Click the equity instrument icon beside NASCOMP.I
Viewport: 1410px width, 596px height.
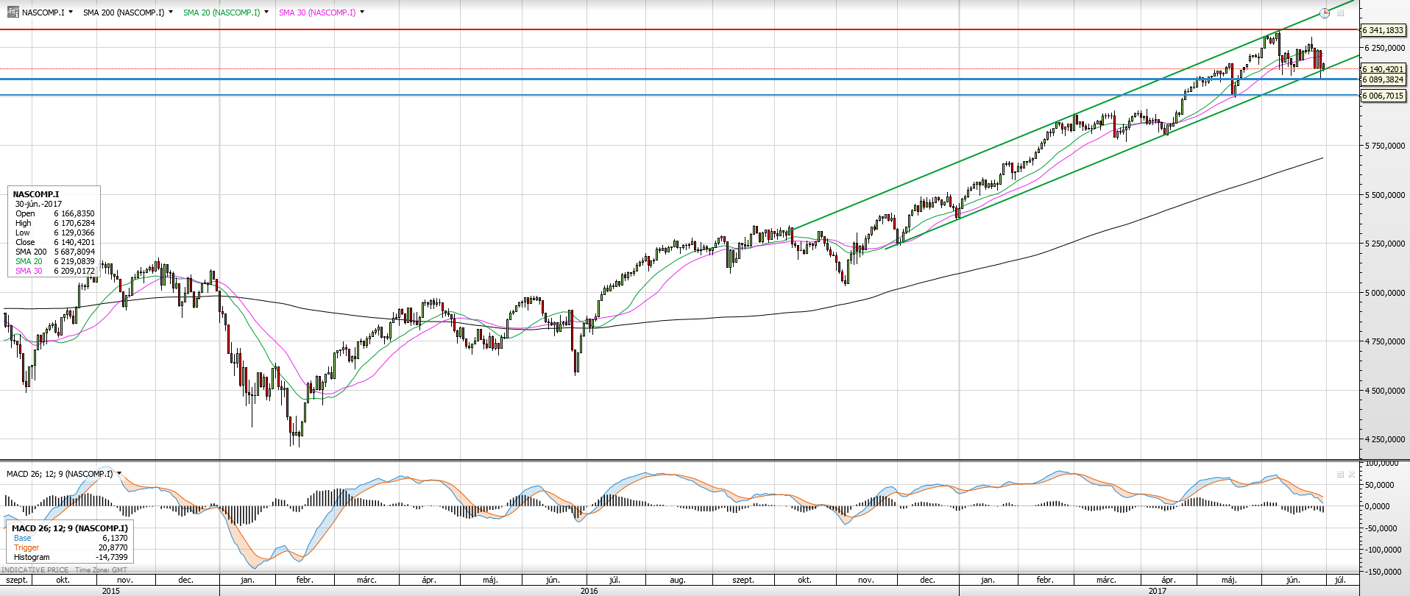click(13, 12)
